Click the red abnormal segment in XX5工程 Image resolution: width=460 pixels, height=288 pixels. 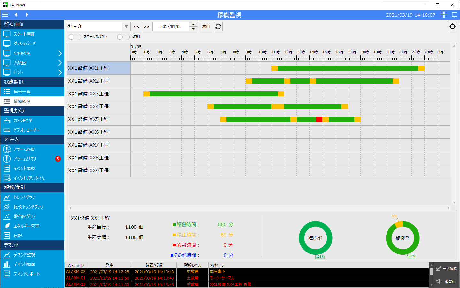pos(319,119)
